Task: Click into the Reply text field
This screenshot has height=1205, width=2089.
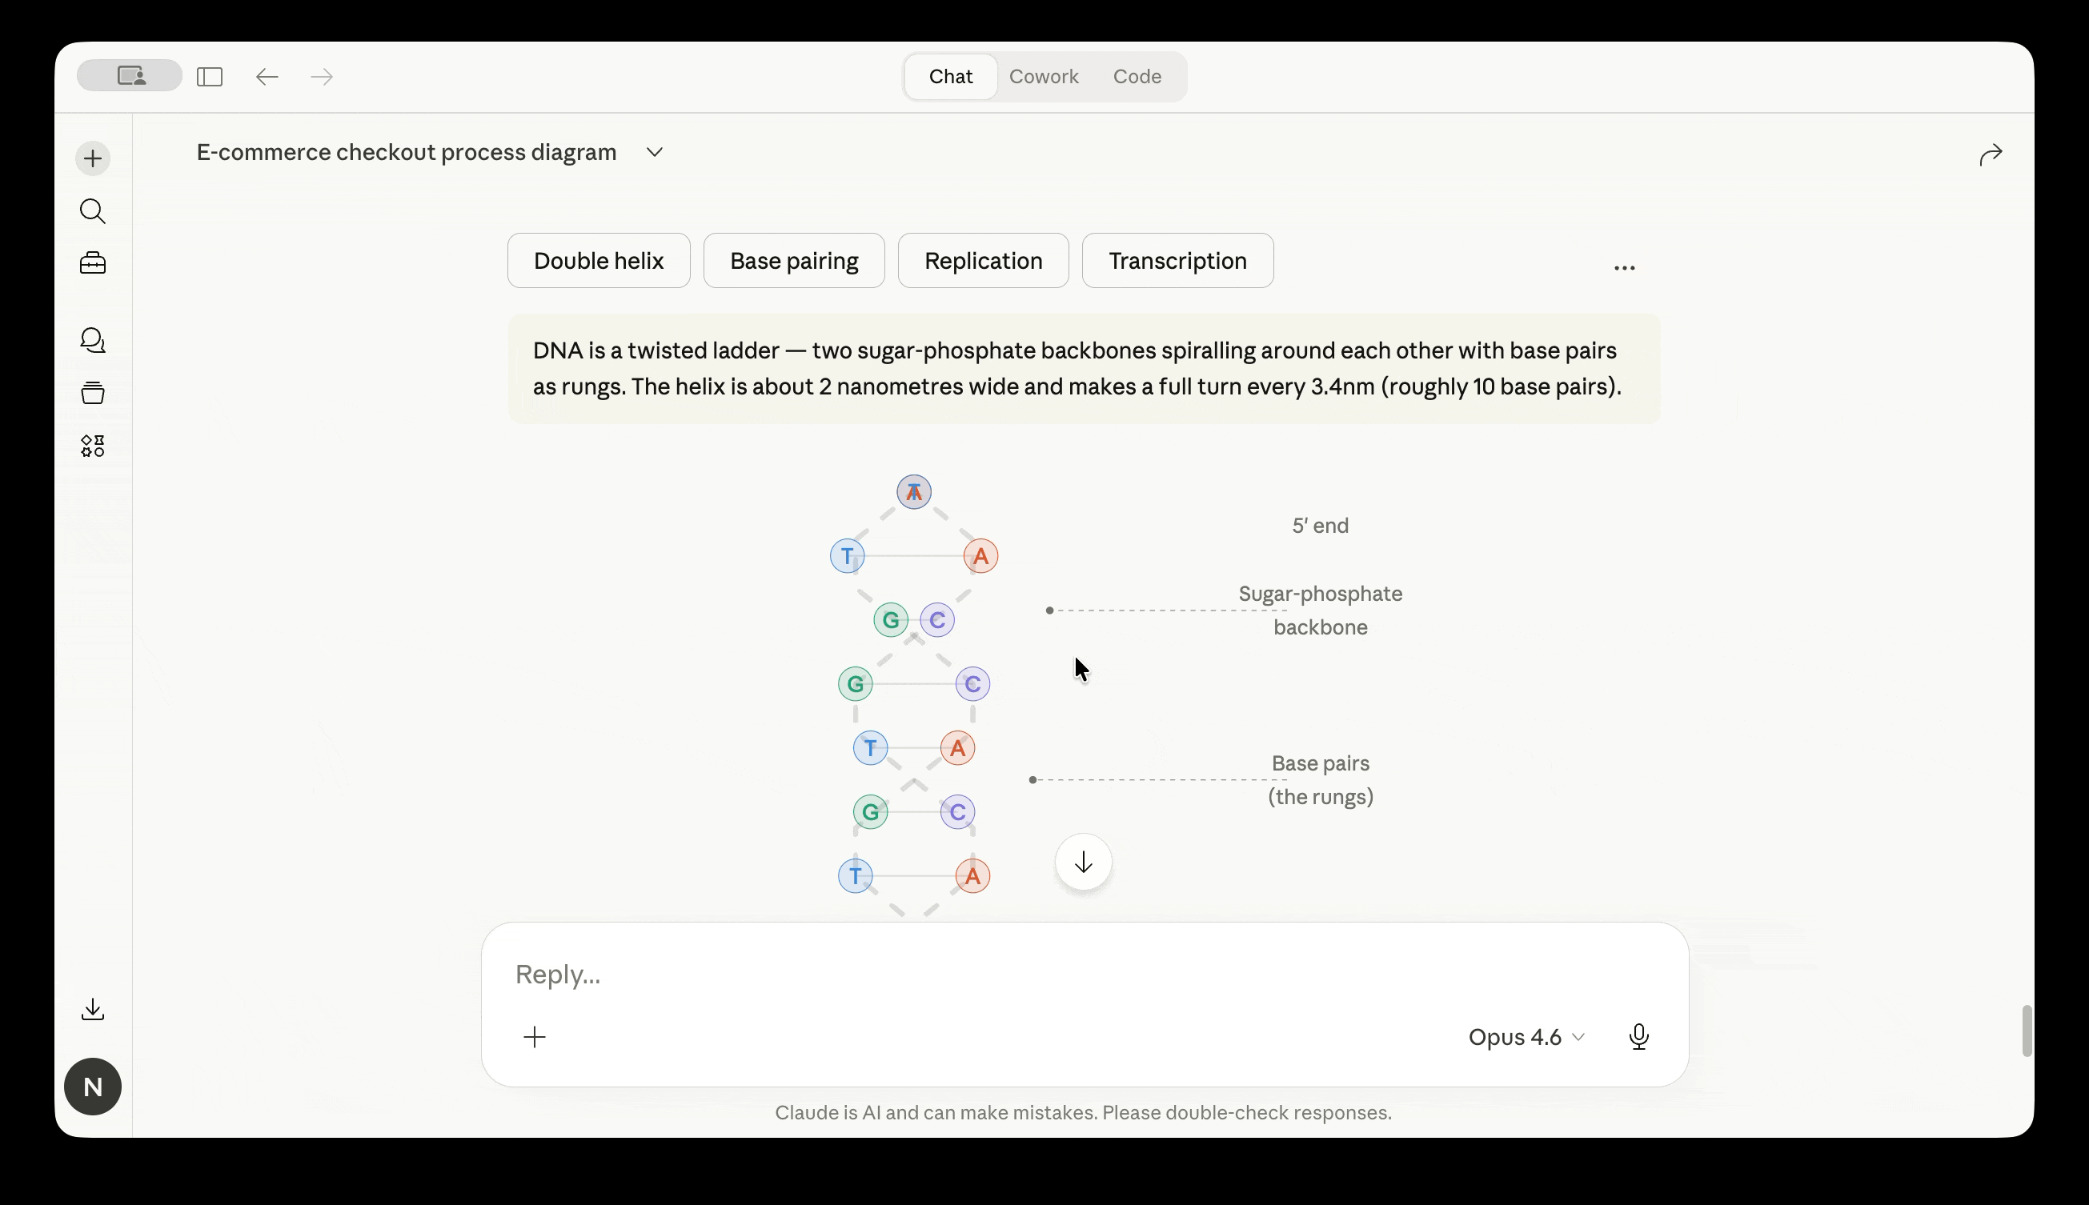Action: tap(993, 974)
